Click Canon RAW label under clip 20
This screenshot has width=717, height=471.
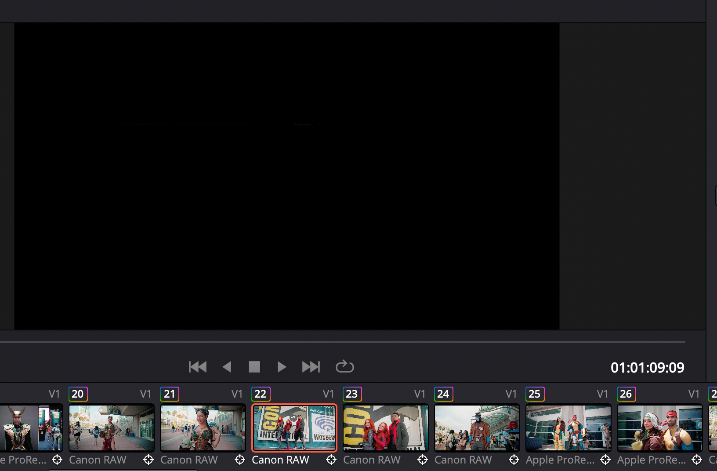[98, 460]
